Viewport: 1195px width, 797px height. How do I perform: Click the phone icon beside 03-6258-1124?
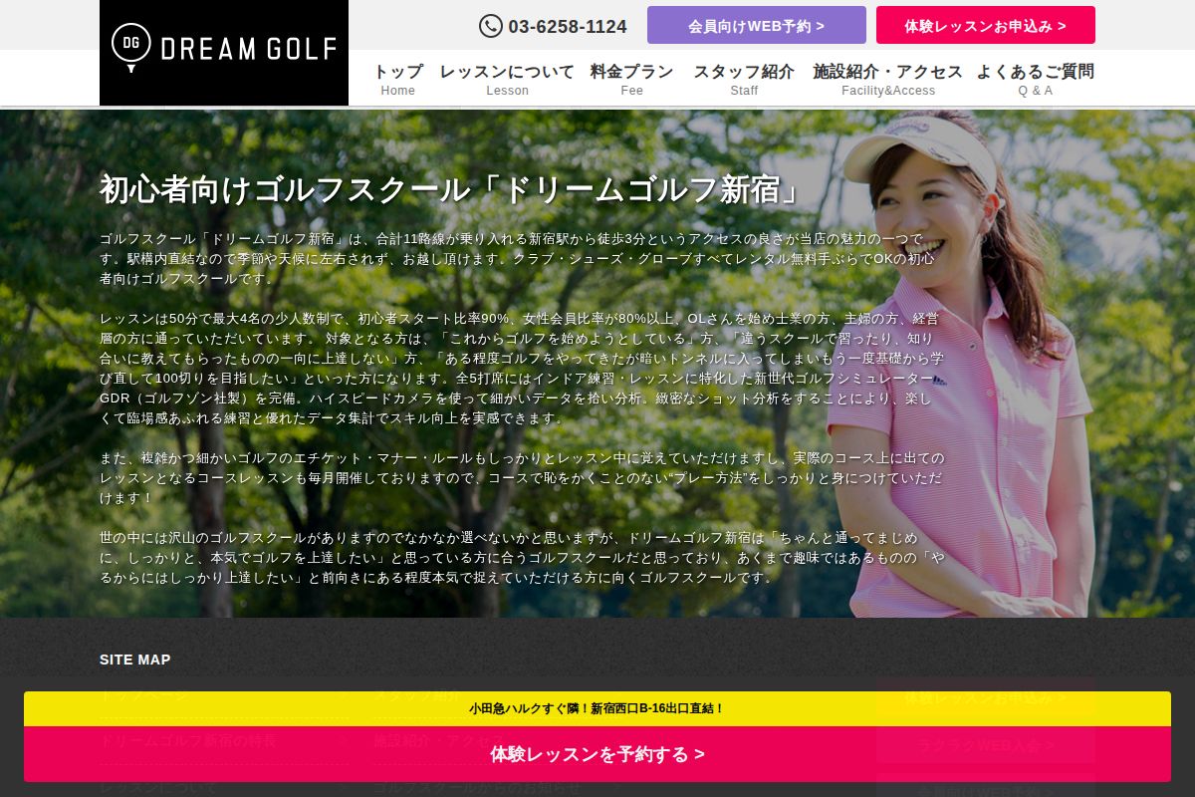click(490, 26)
